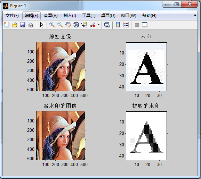The width and height of the screenshot is (201, 179).
Task: Select the Pan hand tool
Action: pyautogui.click(x=68, y=25)
